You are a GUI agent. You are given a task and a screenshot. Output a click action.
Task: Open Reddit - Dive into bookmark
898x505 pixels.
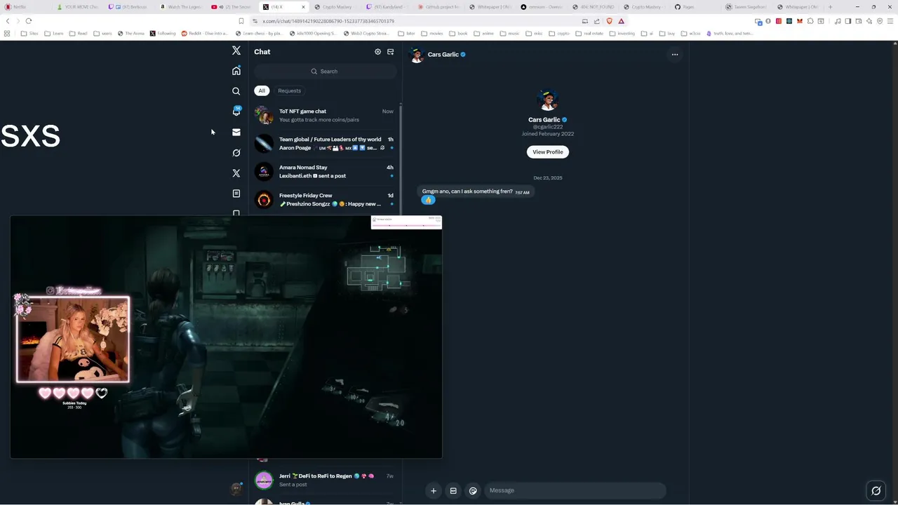click(206, 33)
